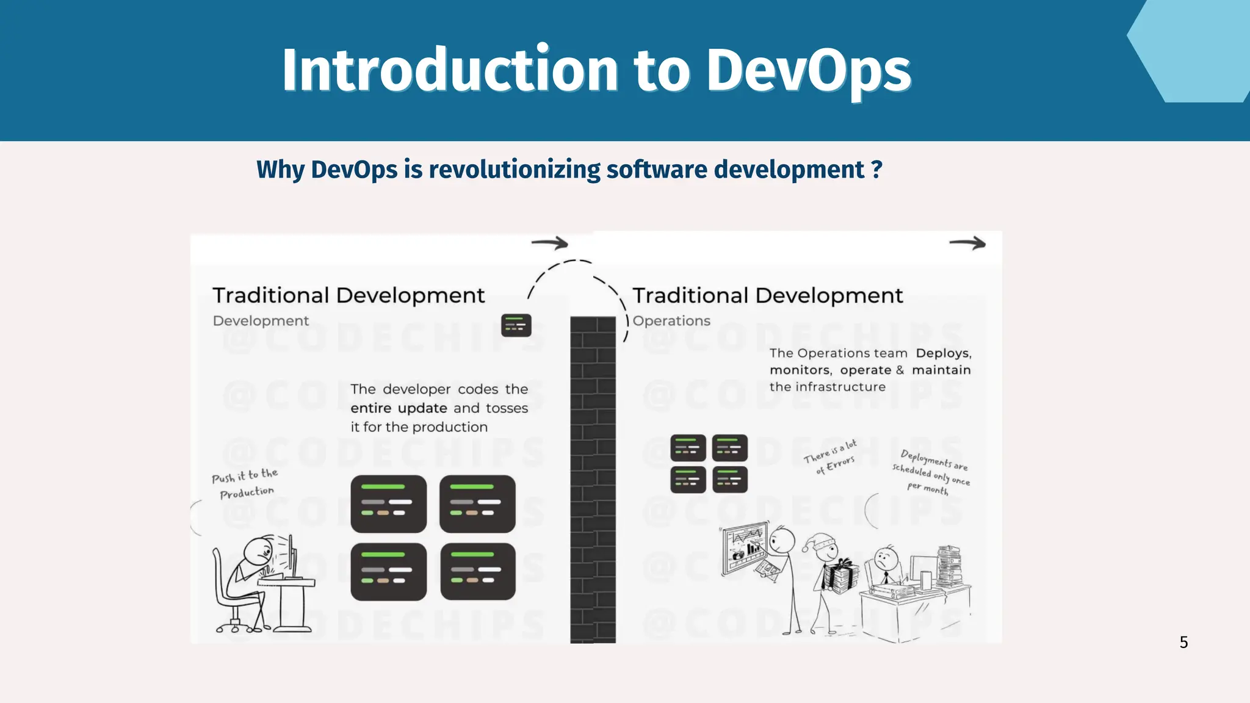Click the bottom-left large code block
The height and width of the screenshot is (703, 1250).
[x=388, y=572]
